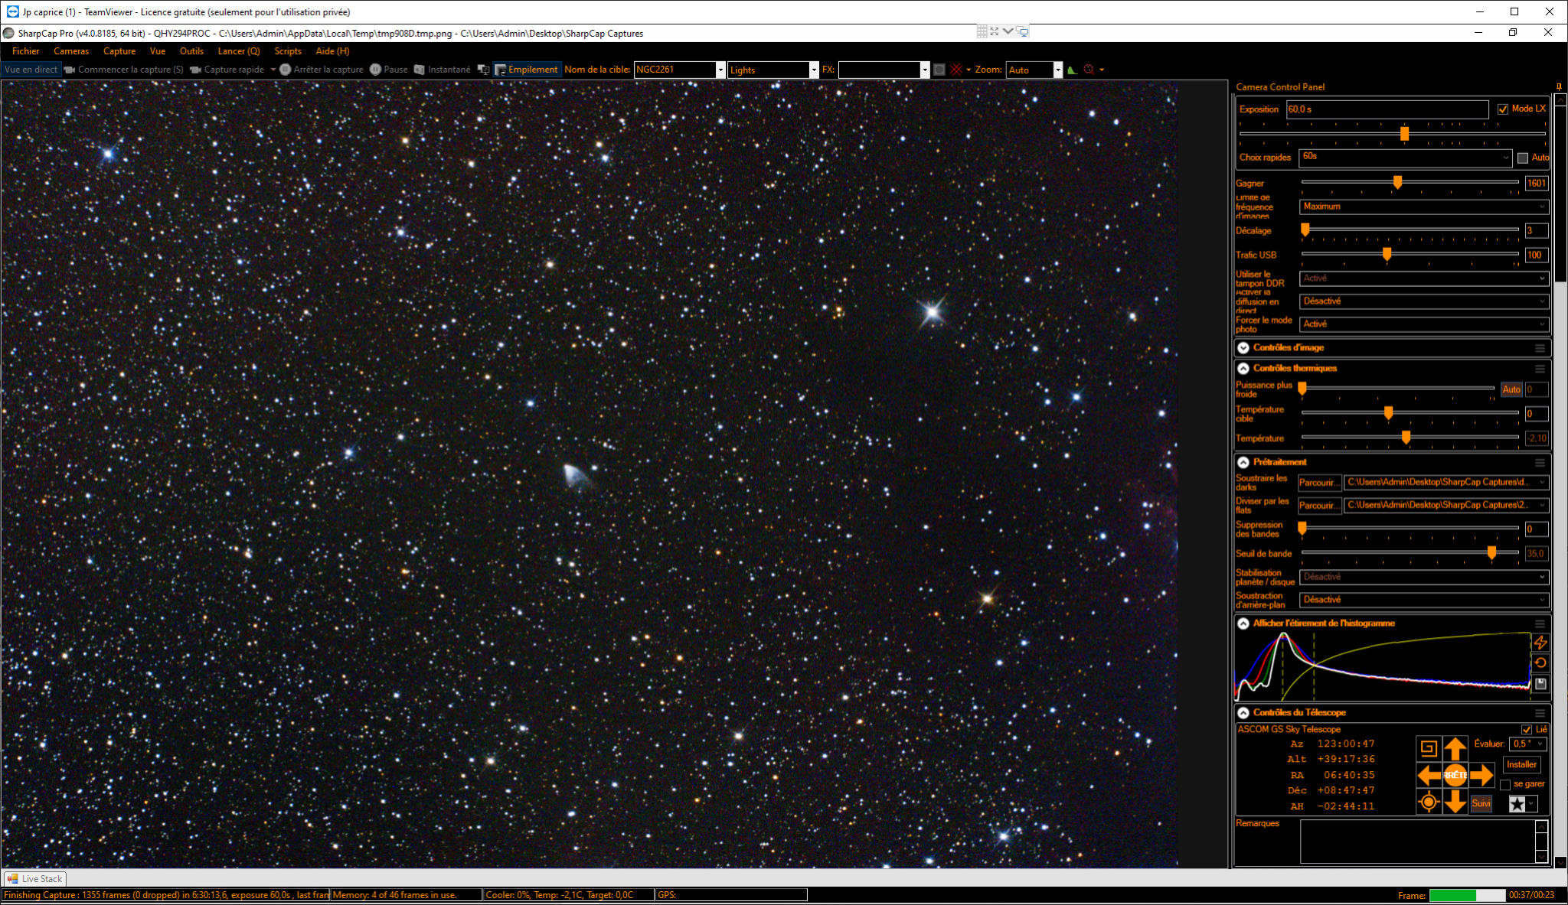
Task: Enable the Auto exposure checkbox
Action: pyautogui.click(x=1523, y=158)
